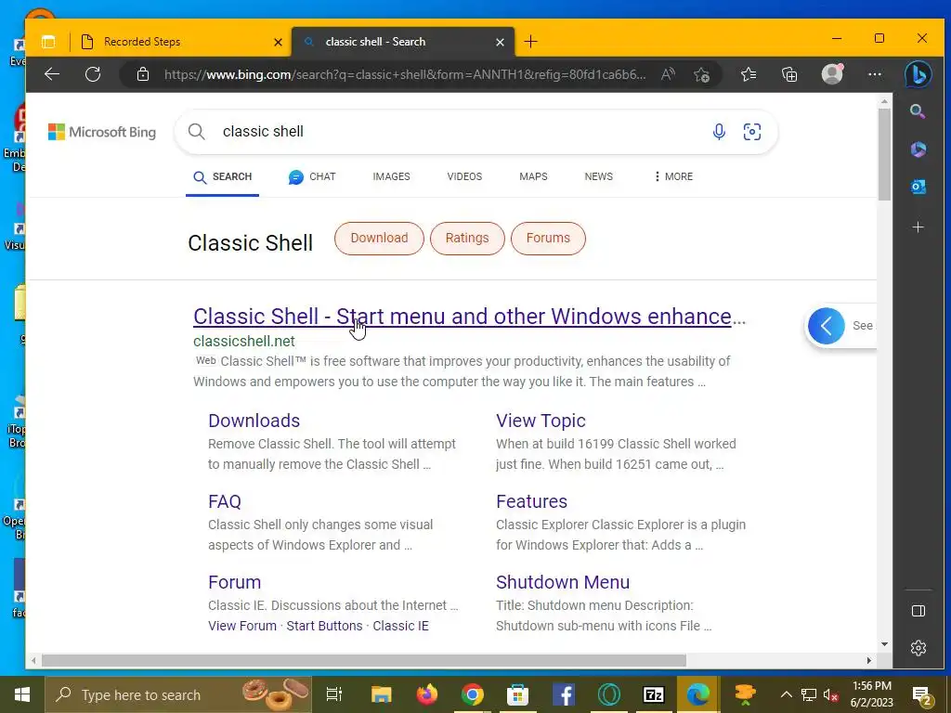Open Bing Discover sidebar button
951x713 pixels.
[x=918, y=74]
